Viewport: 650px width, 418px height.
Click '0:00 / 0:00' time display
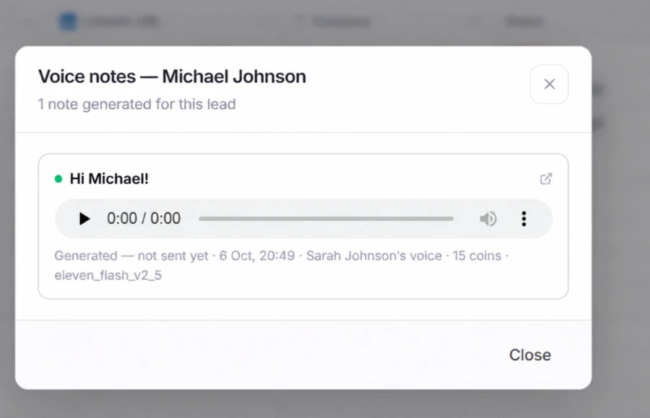tap(144, 218)
